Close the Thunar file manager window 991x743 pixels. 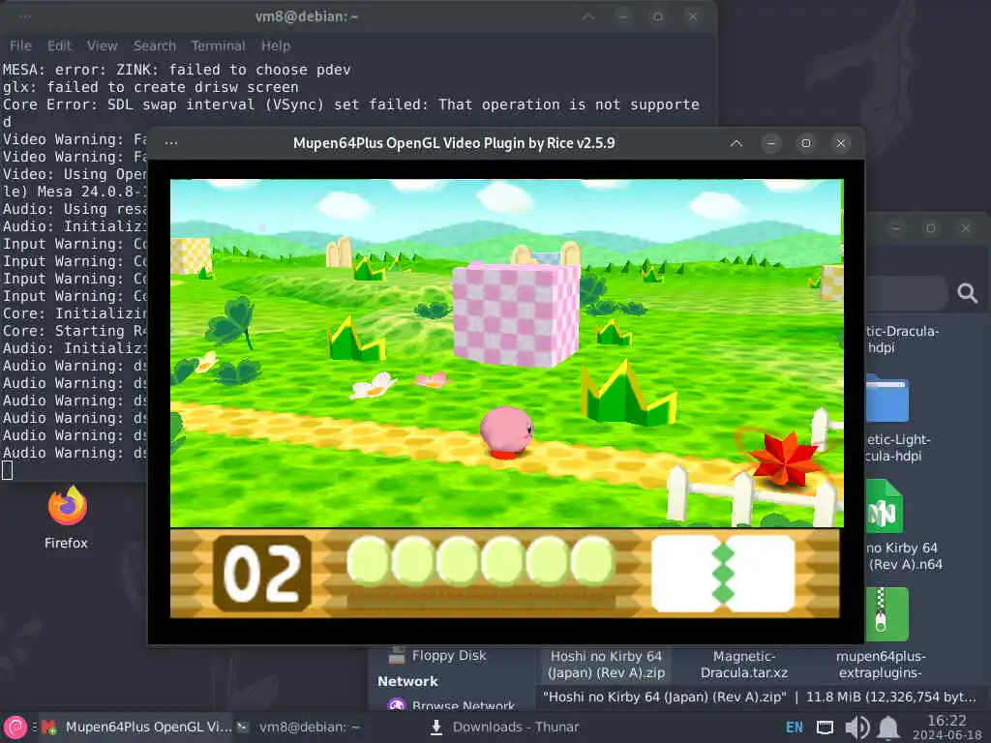point(965,228)
